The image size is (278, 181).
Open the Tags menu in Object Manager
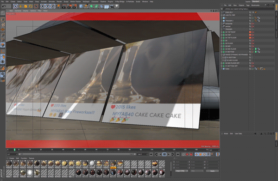[x=248, y=5]
